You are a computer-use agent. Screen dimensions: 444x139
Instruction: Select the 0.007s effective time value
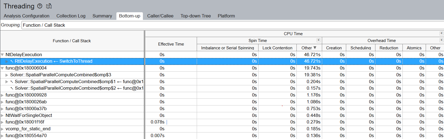pos(158,136)
